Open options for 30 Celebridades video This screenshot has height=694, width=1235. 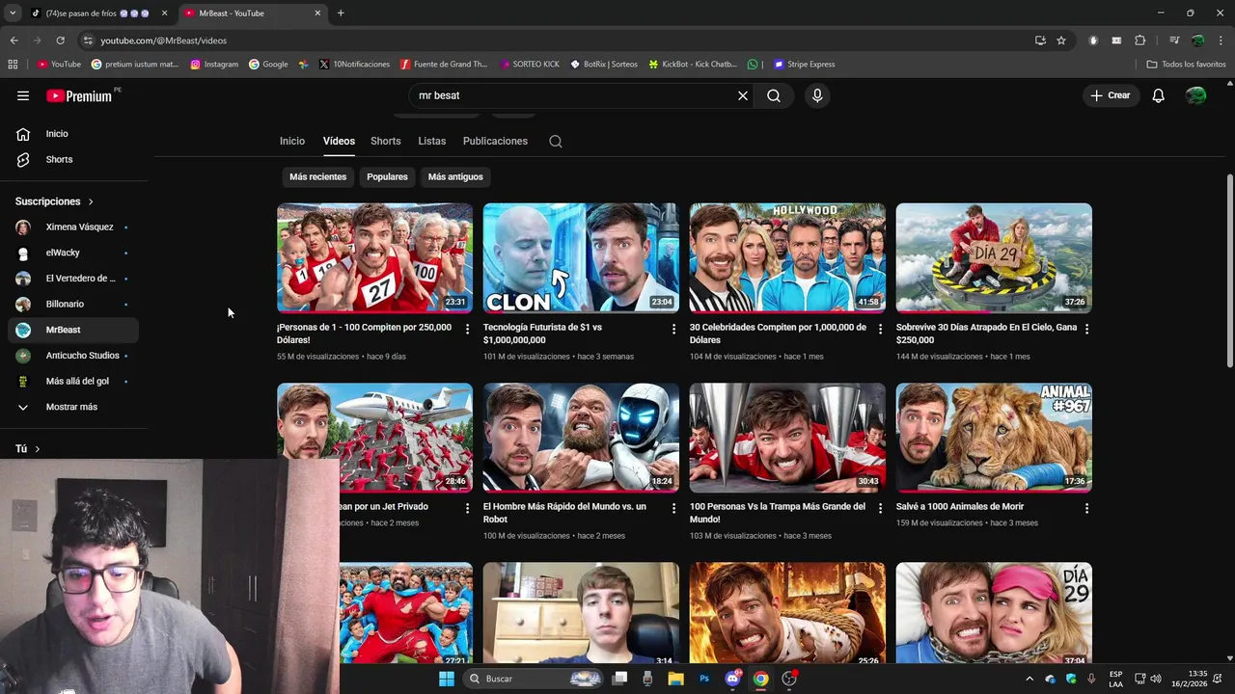880,329
